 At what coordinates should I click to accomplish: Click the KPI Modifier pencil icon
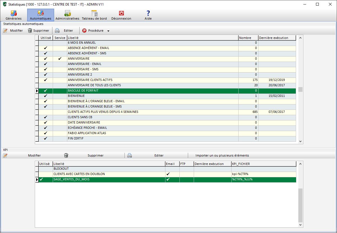(5, 155)
